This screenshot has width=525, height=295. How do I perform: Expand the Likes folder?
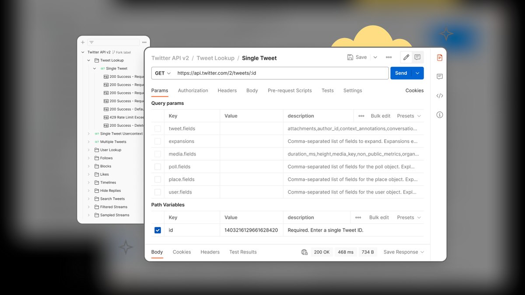88,174
